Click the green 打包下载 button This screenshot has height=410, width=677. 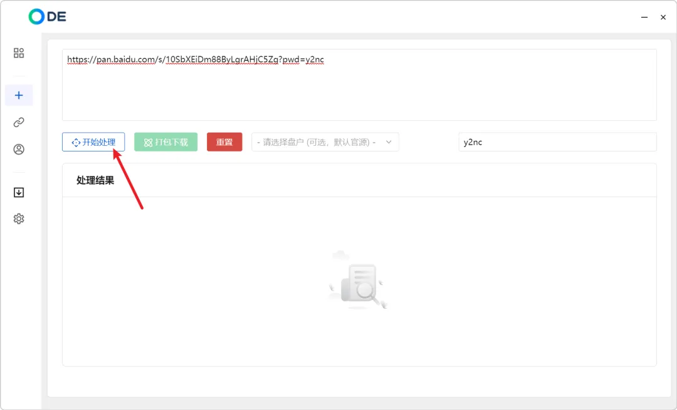click(165, 142)
